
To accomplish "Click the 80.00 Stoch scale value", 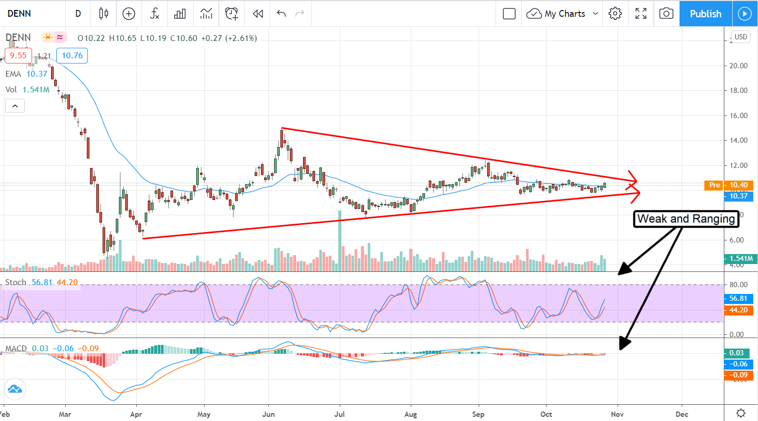I will coord(737,285).
